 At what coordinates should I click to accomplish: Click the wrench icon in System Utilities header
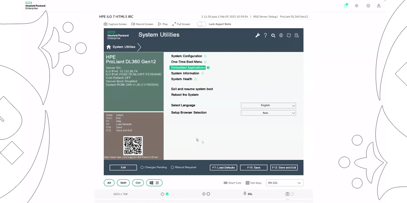point(257,36)
